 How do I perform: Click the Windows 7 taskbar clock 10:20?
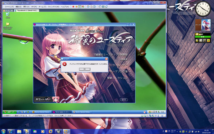point(206,131)
